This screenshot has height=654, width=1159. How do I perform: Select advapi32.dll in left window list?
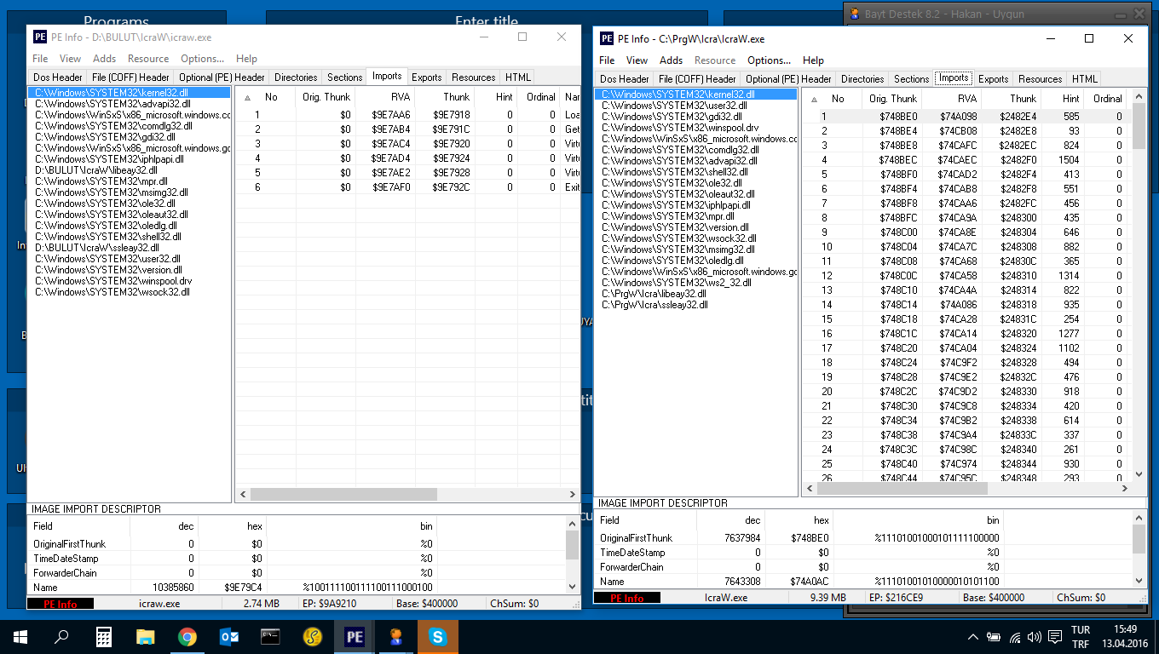pyautogui.click(x=112, y=104)
